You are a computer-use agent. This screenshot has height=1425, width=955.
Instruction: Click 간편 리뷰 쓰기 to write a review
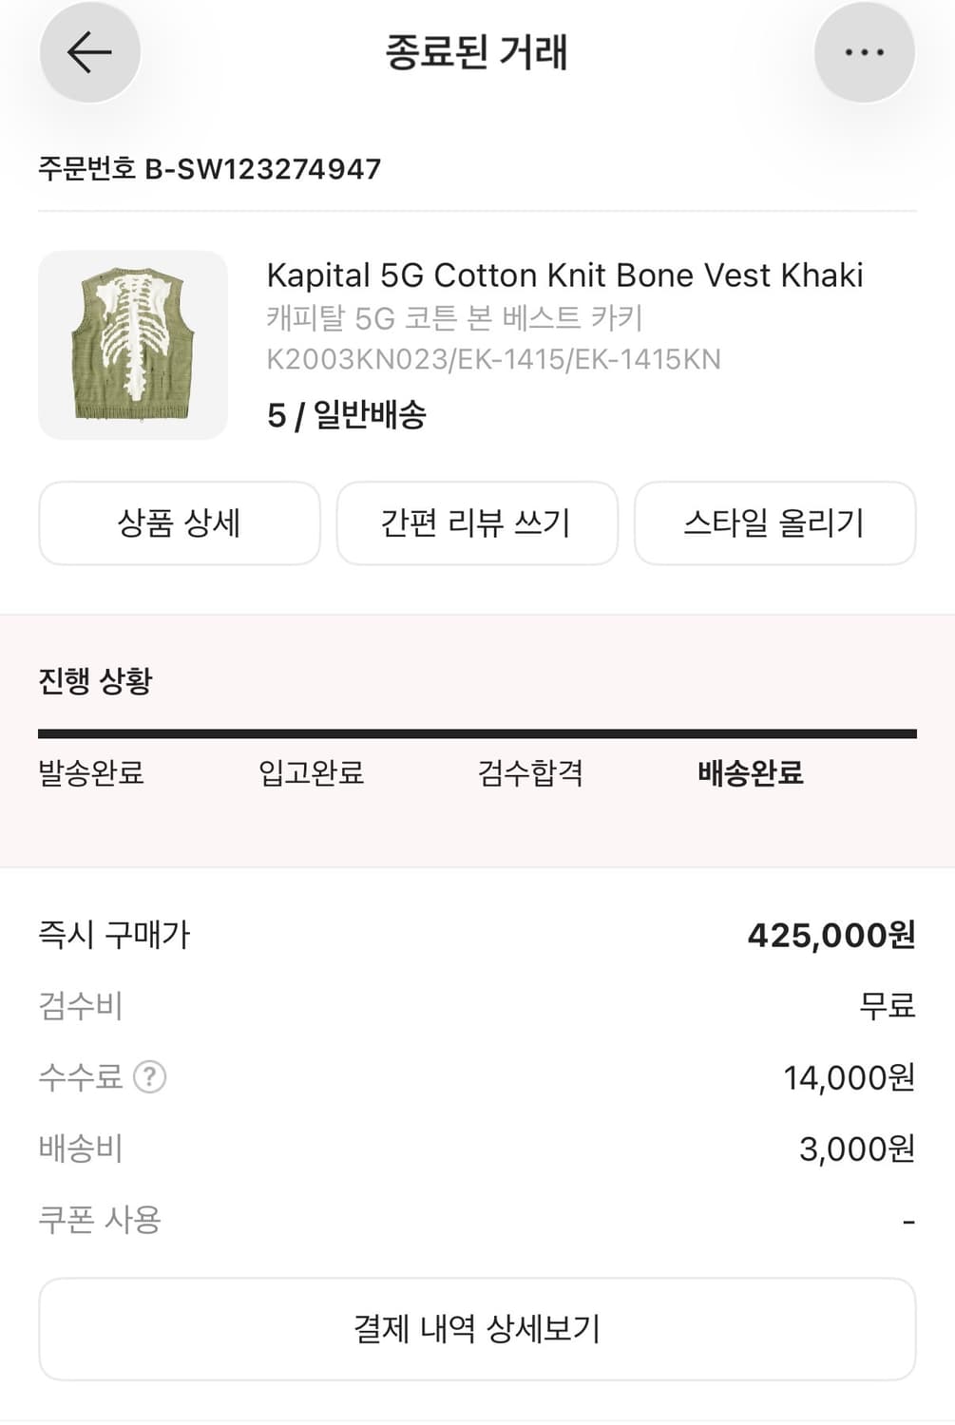tap(477, 523)
